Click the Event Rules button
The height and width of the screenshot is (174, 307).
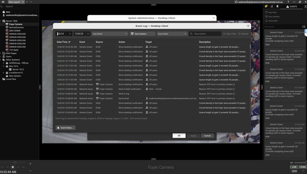coord(65,128)
